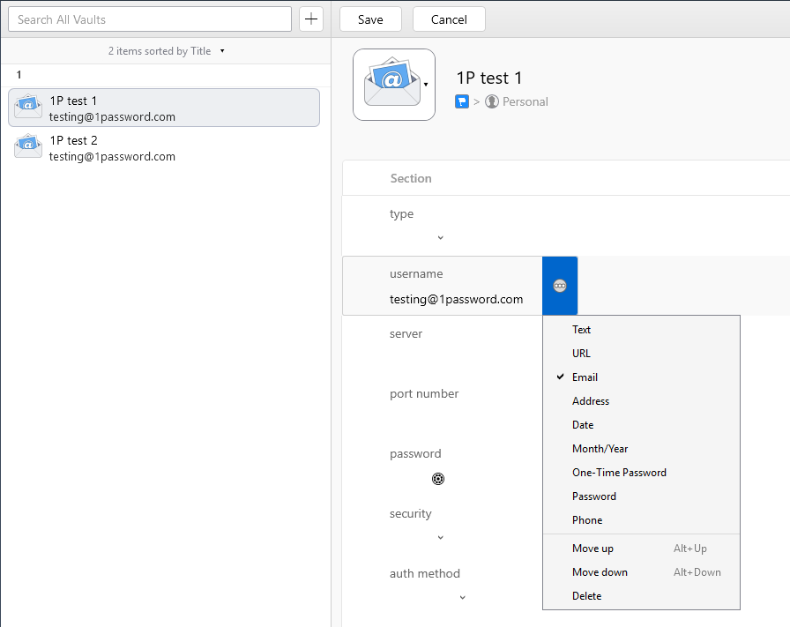Click the auth method field label

[424, 573]
